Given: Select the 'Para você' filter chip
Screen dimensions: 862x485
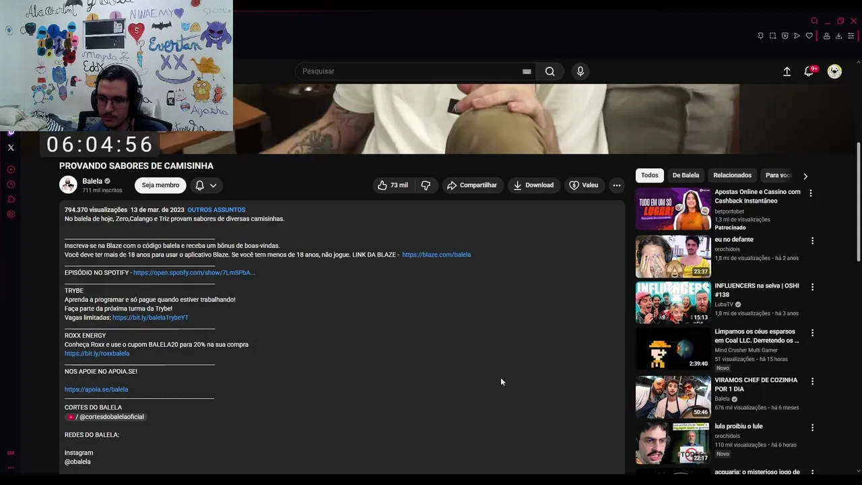Looking at the screenshot, I should (x=778, y=175).
